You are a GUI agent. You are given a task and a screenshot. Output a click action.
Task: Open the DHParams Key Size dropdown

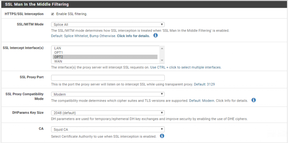(x=108, y=113)
